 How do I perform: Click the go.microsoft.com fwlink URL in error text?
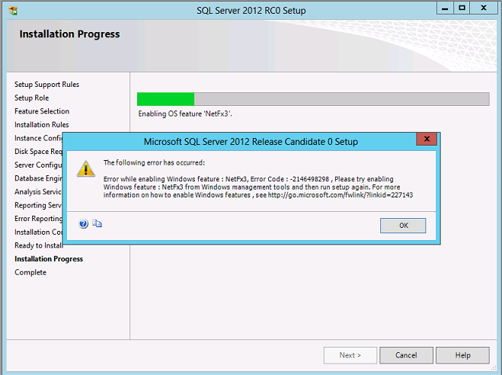[341, 195]
